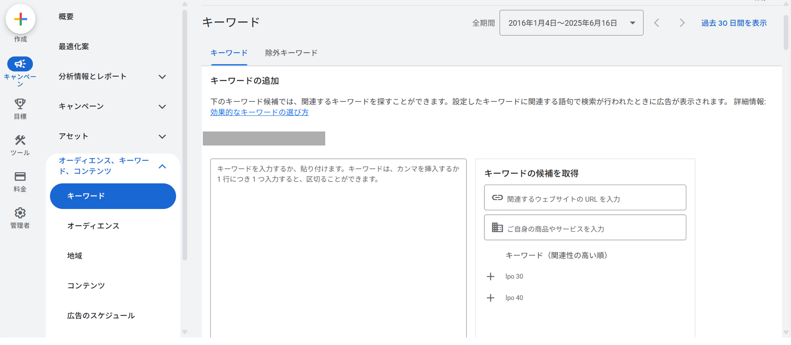Select 地域 in the side menu
The width and height of the screenshot is (791, 345).
(x=75, y=256)
